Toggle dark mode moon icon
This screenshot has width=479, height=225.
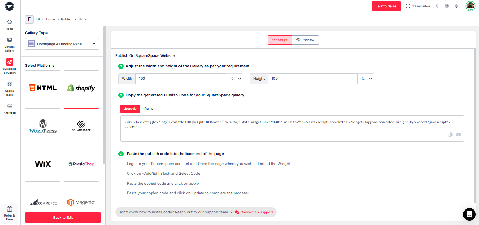[437, 6]
